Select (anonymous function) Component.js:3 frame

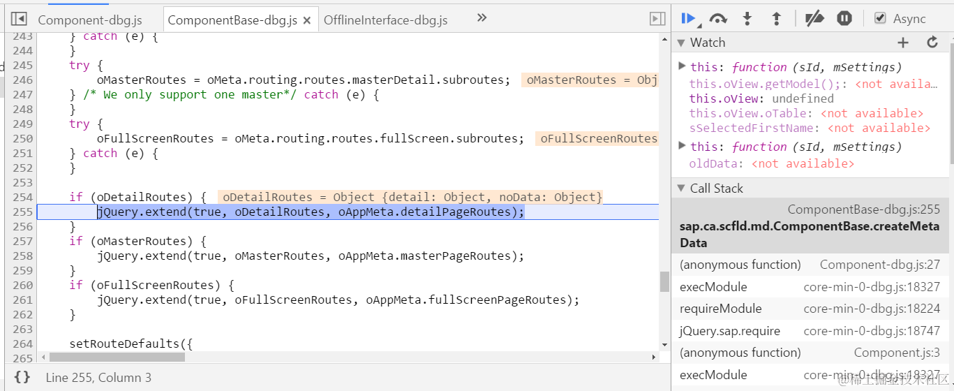coord(810,353)
